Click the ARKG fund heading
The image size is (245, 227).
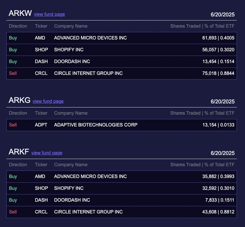pyautogui.click(x=19, y=100)
